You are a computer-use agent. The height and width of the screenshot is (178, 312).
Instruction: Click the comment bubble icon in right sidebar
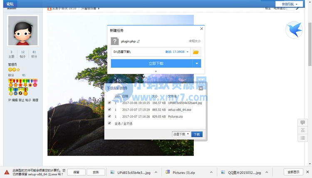point(303,123)
